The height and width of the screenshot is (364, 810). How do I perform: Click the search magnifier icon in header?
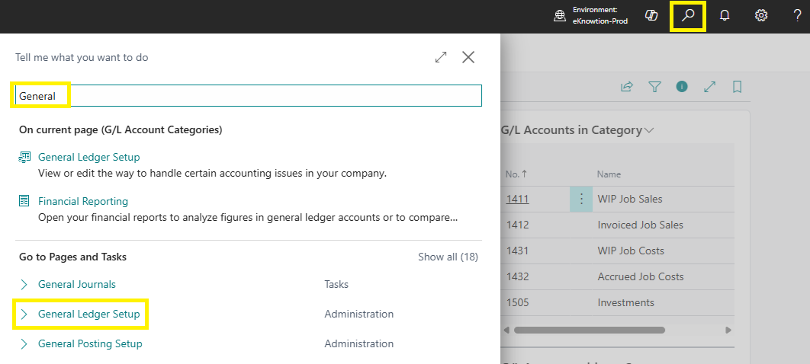click(688, 16)
